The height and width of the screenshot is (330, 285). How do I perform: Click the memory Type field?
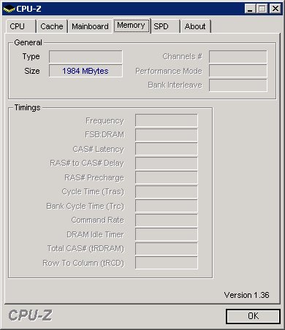[x=85, y=57]
